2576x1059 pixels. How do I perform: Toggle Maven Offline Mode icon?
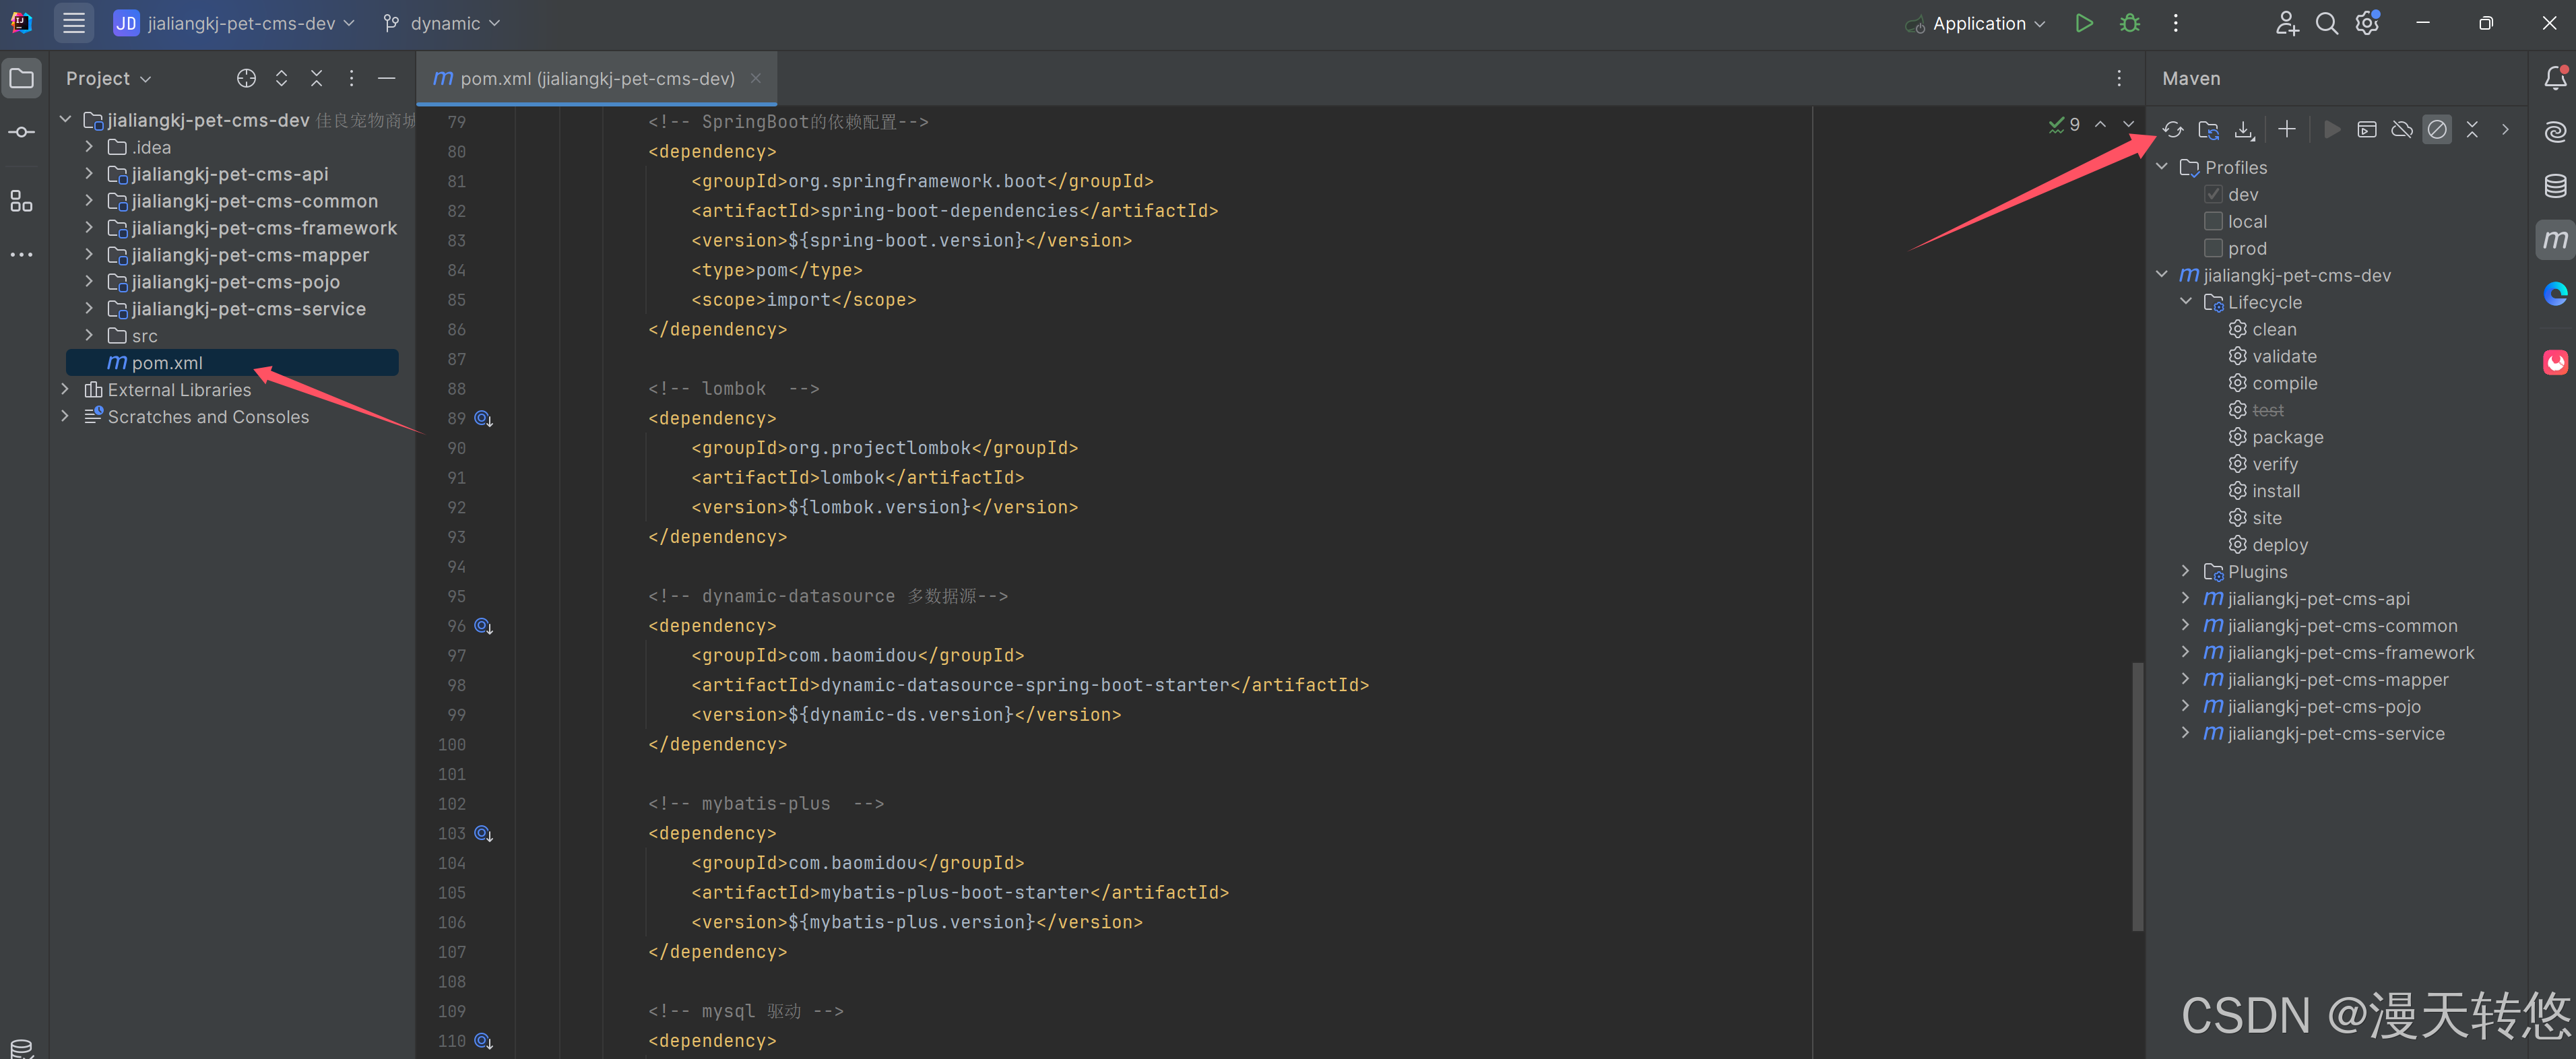click(2401, 130)
